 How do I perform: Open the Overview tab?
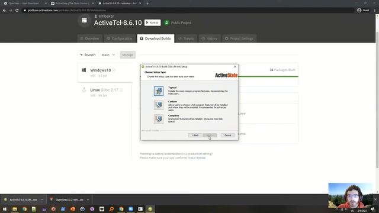tap(89, 38)
